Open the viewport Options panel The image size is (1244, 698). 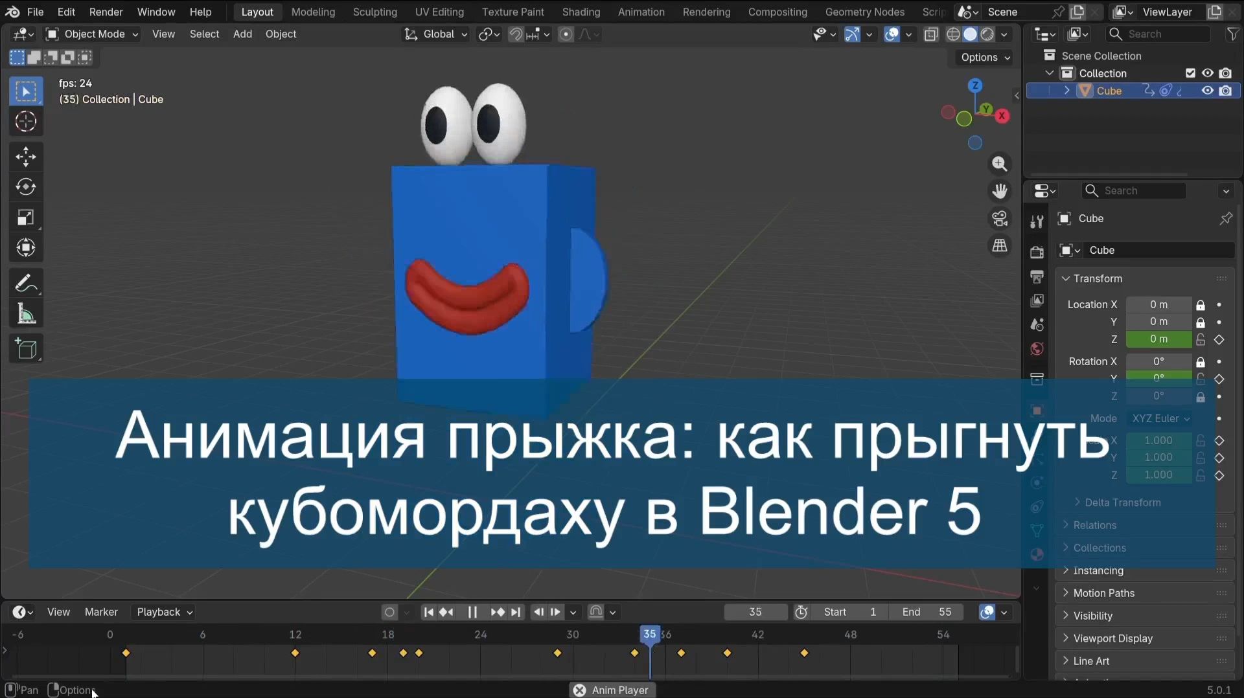(983, 57)
